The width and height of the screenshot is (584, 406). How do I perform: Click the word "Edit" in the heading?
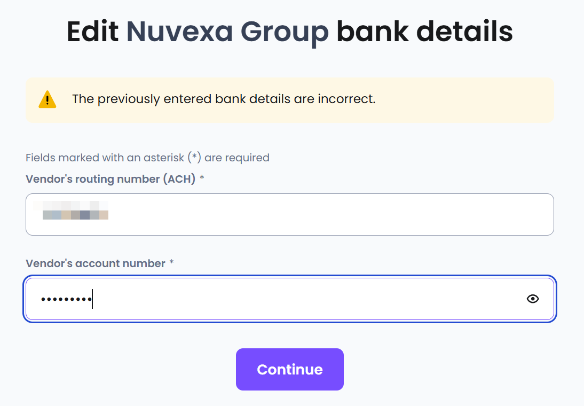click(x=92, y=32)
